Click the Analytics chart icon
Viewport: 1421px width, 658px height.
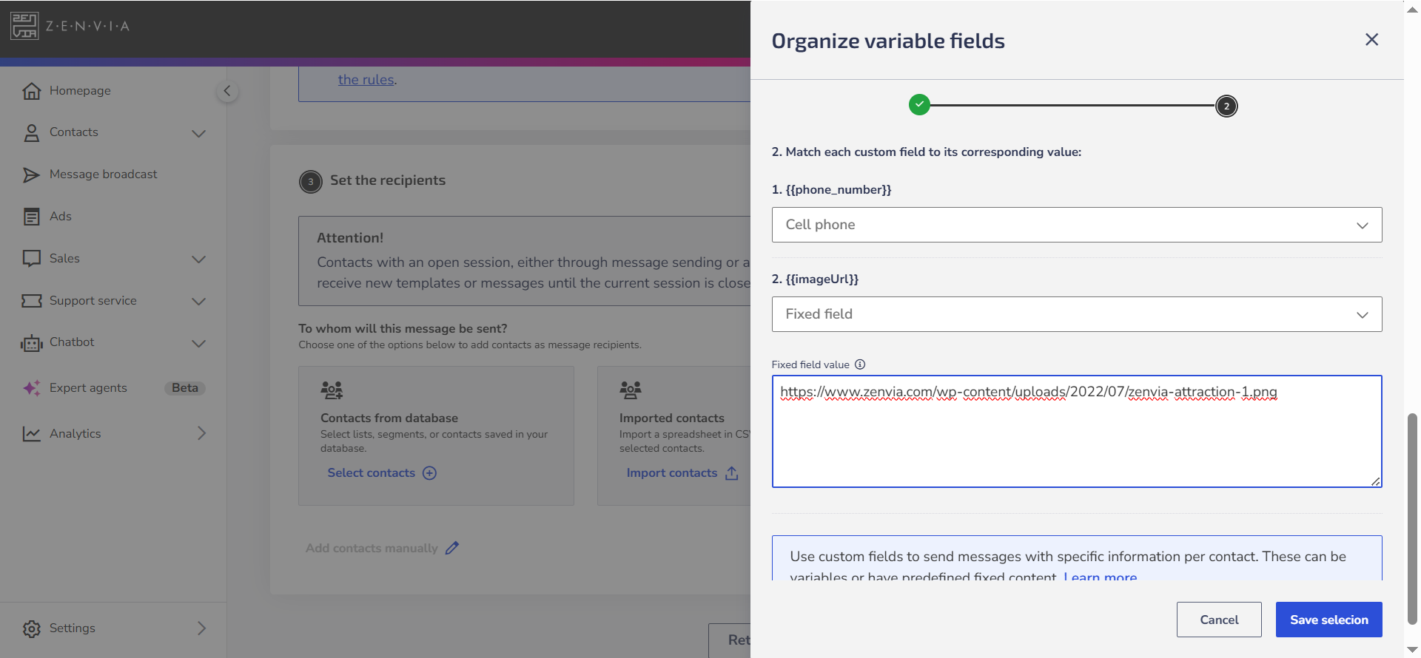click(31, 434)
